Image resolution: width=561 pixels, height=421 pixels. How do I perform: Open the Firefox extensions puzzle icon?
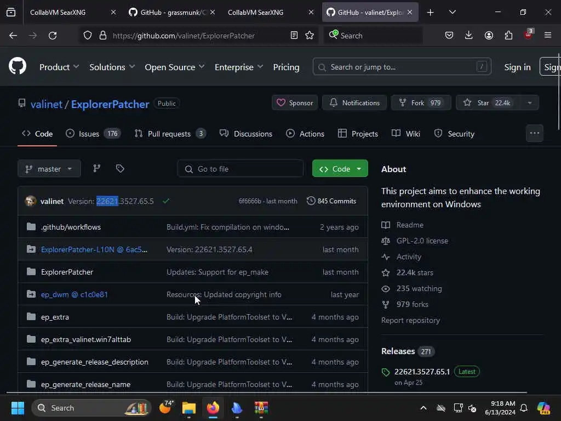[508, 36]
